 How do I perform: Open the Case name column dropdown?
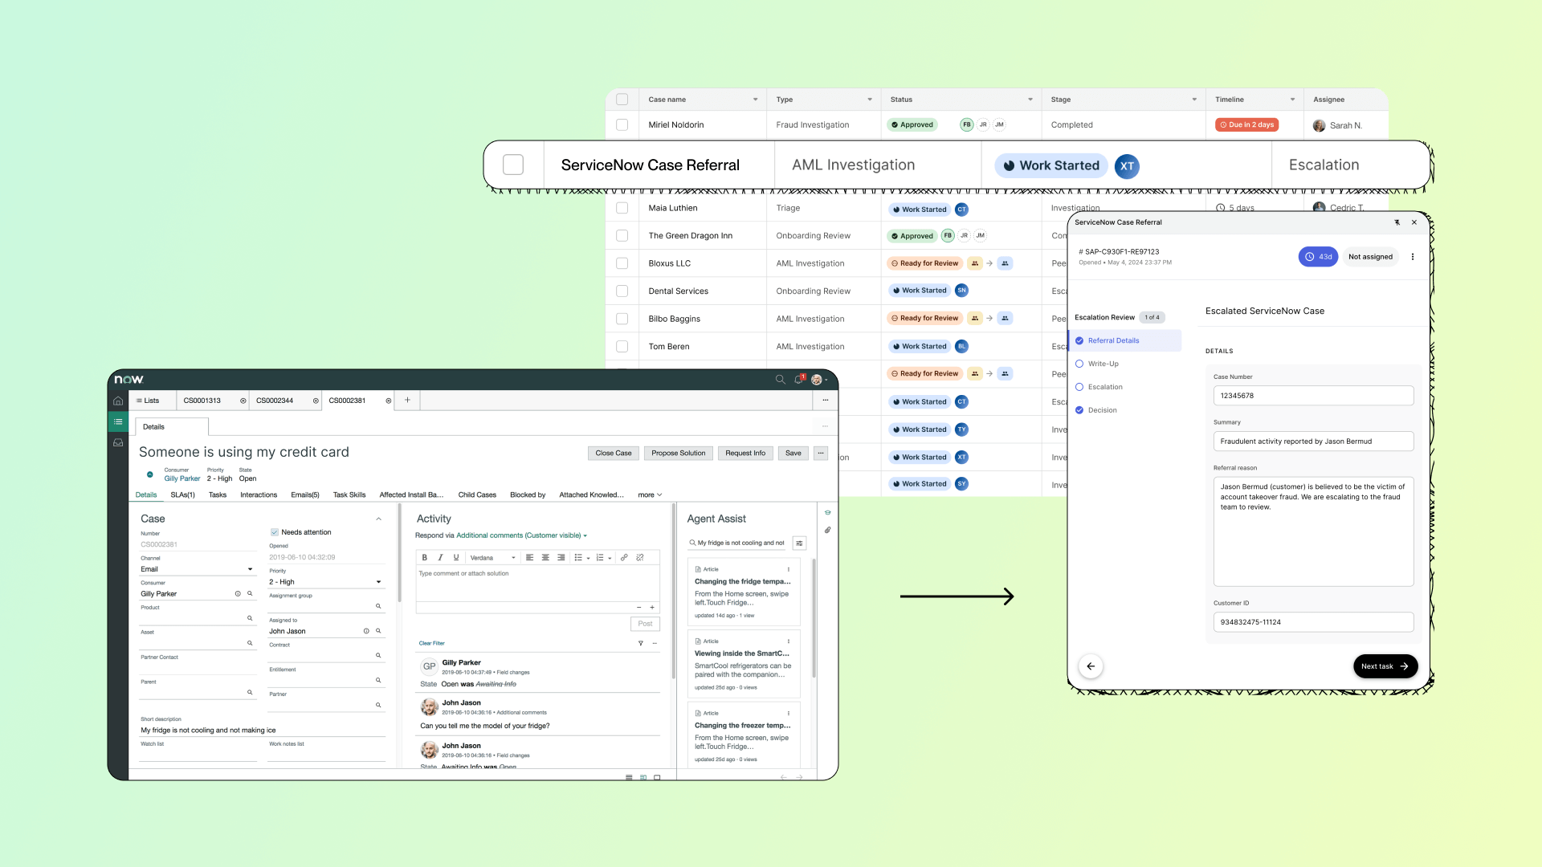click(x=755, y=100)
